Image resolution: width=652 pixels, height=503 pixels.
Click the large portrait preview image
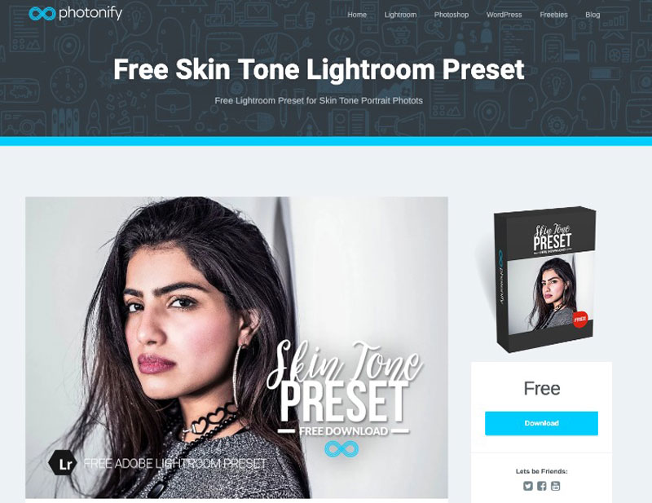236,347
